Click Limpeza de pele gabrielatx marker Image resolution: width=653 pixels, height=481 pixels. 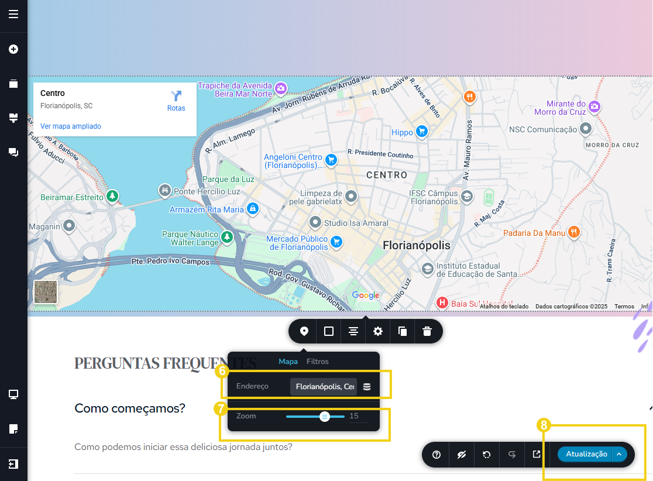point(351,197)
